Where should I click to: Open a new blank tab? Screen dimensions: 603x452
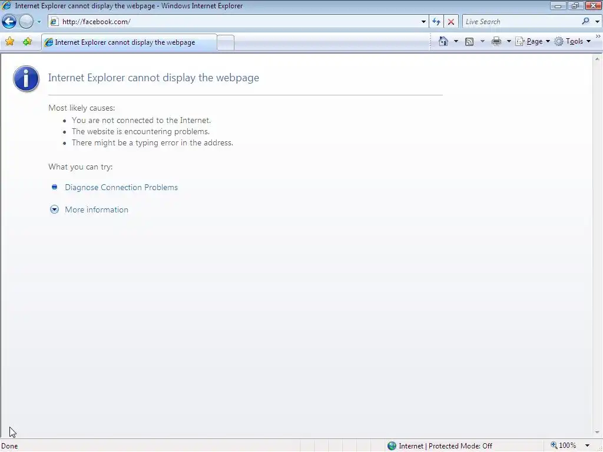point(226,42)
